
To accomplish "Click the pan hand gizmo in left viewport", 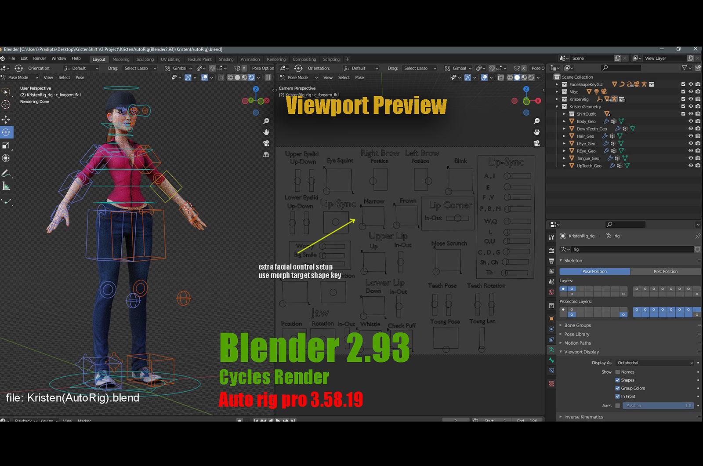I will pos(266,132).
